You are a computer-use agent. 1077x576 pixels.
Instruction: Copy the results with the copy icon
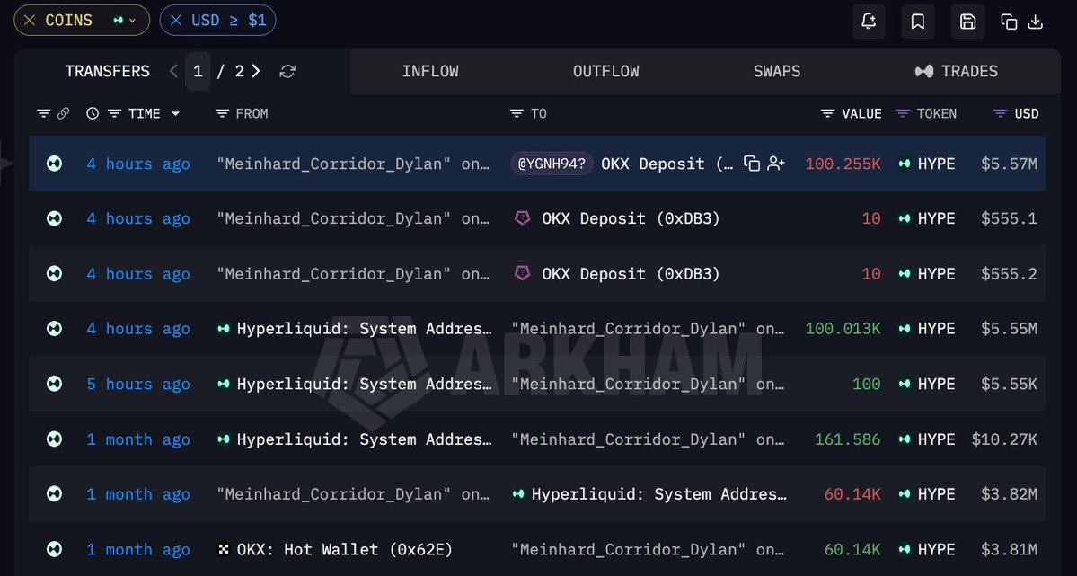1009,22
